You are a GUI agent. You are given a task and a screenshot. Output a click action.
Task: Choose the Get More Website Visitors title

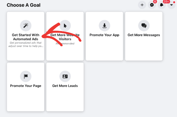(65, 37)
